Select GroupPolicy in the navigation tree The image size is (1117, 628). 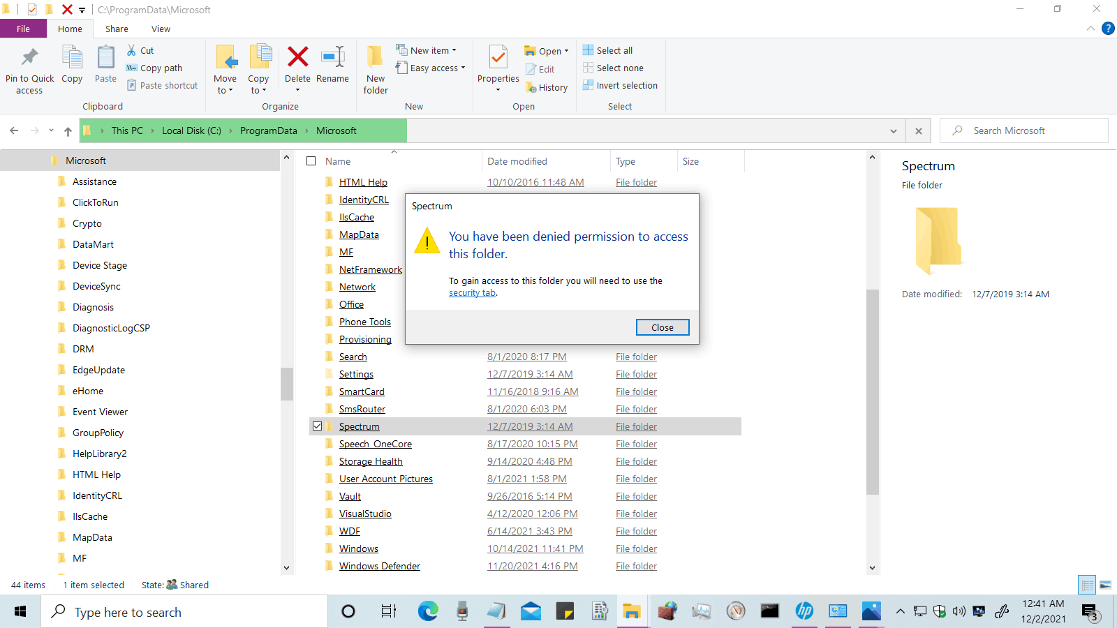pyautogui.click(x=98, y=433)
